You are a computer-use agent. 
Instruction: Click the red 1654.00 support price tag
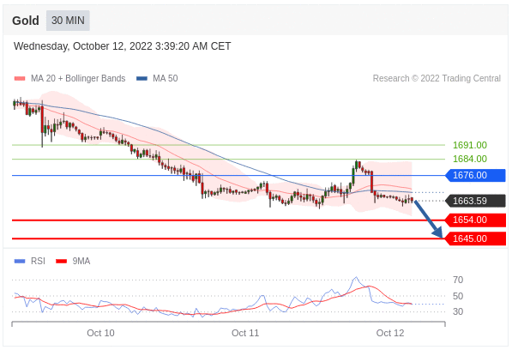pos(475,220)
